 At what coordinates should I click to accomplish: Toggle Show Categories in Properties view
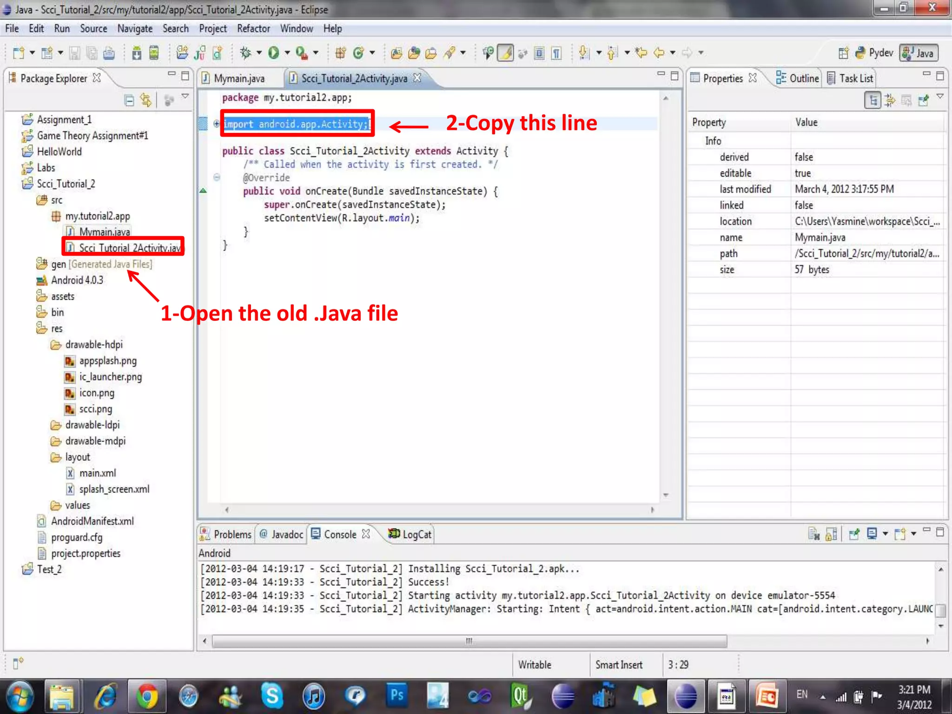pyautogui.click(x=873, y=100)
